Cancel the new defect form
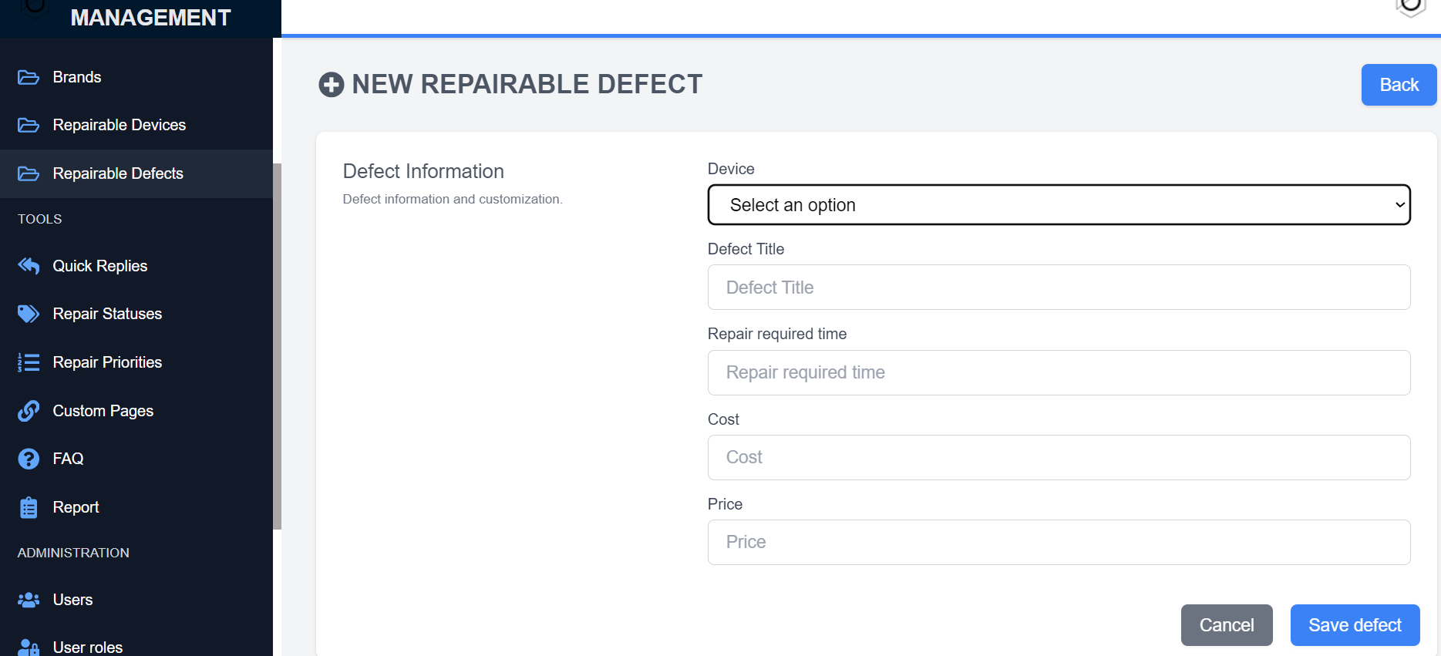Viewport: 1441px width, 656px height. pyautogui.click(x=1226, y=625)
